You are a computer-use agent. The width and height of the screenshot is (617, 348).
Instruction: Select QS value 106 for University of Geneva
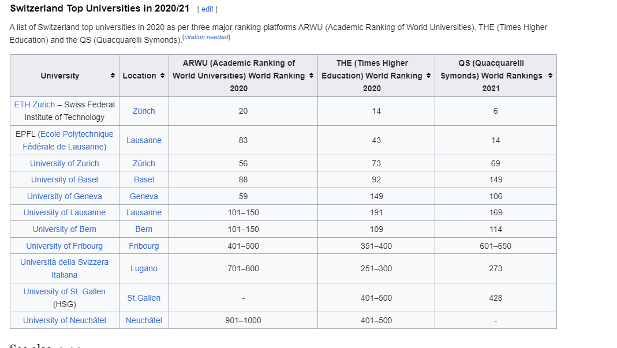pos(496,196)
